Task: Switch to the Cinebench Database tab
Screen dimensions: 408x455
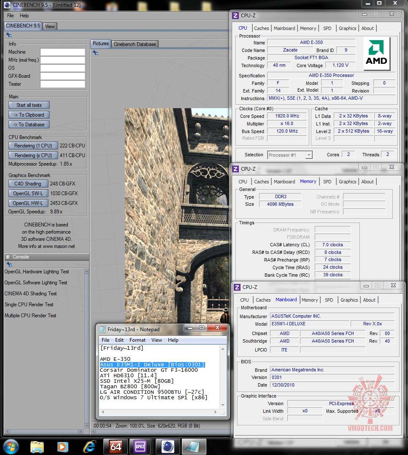Action: click(135, 44)
